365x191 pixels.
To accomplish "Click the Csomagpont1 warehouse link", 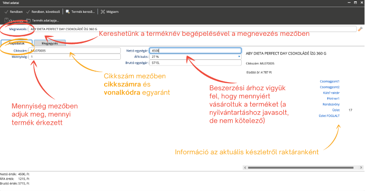I will [329, 81].
